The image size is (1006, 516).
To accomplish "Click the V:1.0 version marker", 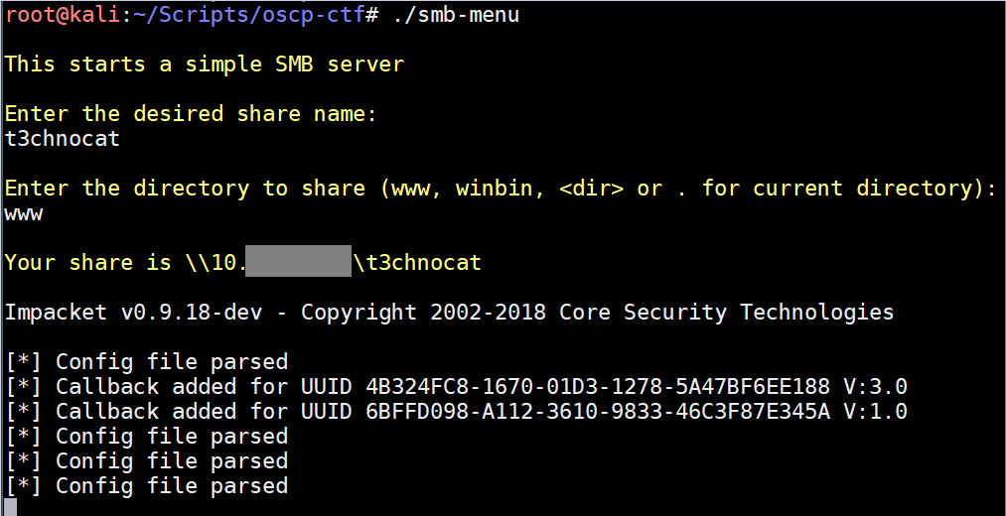I will click(x=875, y=412).
